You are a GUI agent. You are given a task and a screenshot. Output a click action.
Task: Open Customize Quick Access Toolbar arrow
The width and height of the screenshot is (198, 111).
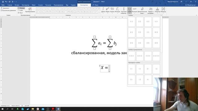pyautogui.click(x=16, y=2)
